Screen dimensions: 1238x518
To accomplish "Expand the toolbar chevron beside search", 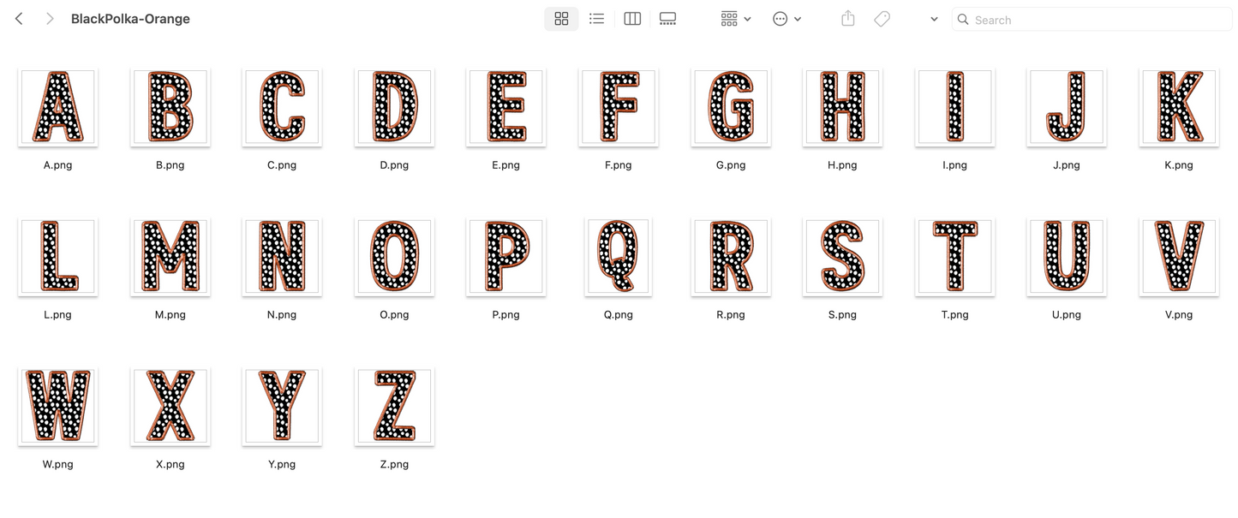I will click(934, 19).
